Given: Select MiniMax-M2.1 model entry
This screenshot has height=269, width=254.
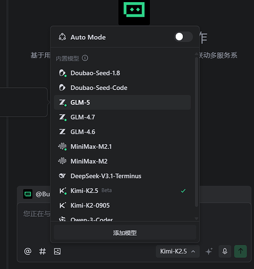Looking at the screenshot, I should tap(122, 146).
